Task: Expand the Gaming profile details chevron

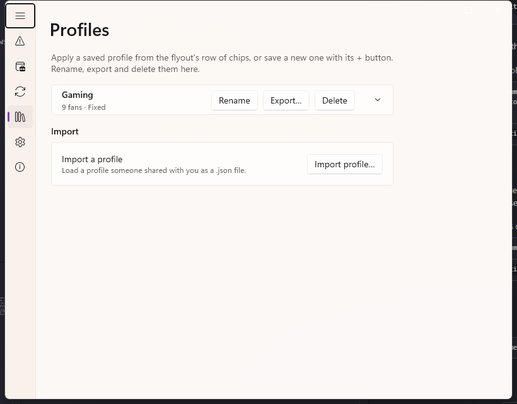Action: point(378,100)
